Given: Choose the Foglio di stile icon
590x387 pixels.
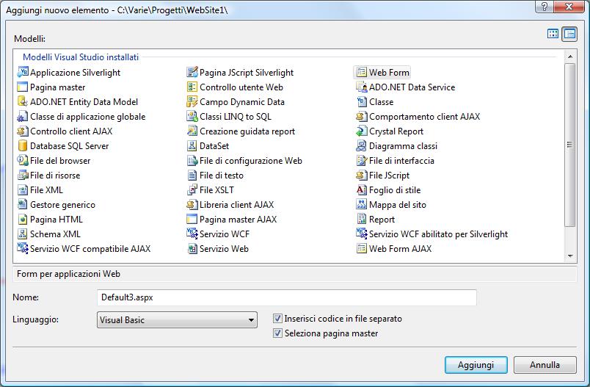Looking at the screenshot, I should click(x=362, y=189).
